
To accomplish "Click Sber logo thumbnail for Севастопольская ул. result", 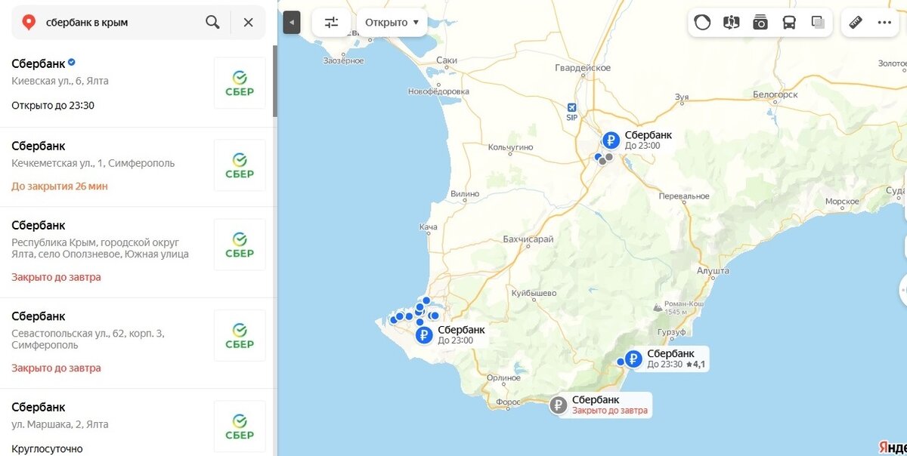I will (x=240, y=335).
